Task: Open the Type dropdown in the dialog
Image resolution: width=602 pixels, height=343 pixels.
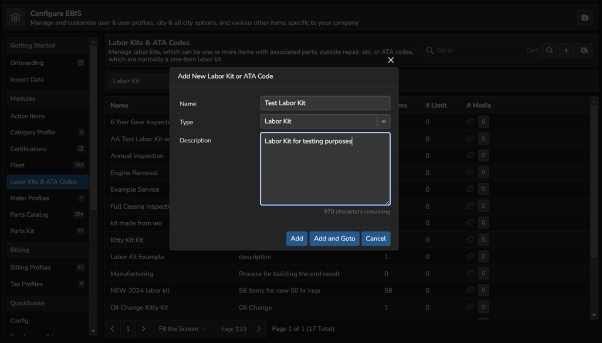Action: (x=383, y=121)
